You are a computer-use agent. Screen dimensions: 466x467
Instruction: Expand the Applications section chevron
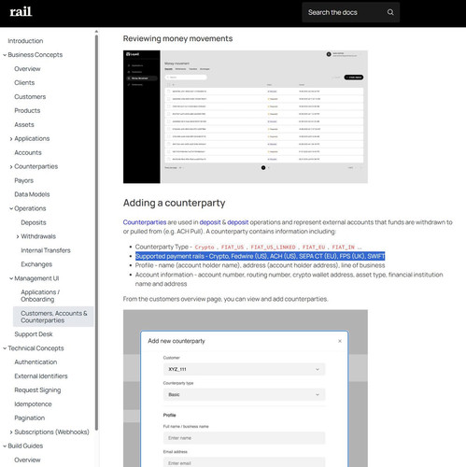(11, 139)
